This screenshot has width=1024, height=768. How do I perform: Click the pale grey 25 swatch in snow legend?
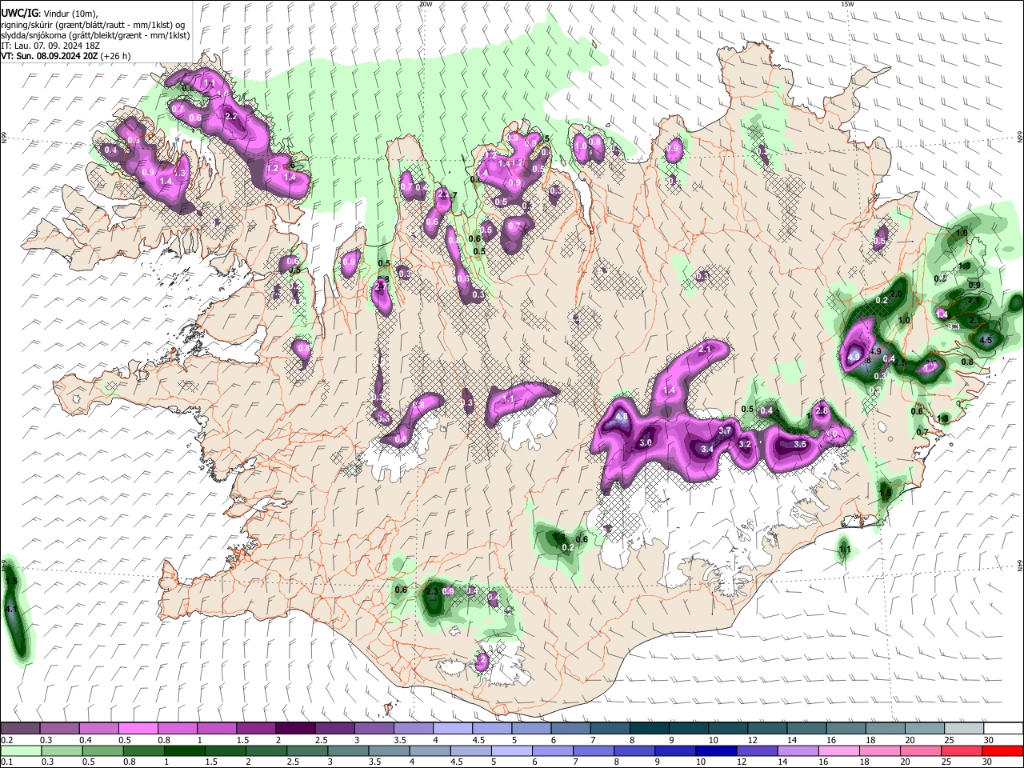point(964,729)
